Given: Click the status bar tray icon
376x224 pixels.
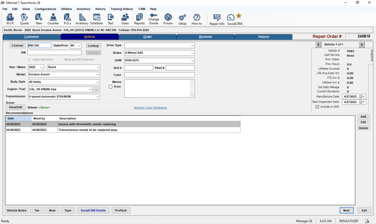Looking at the screenshot, I should click(x=367, y=221).
